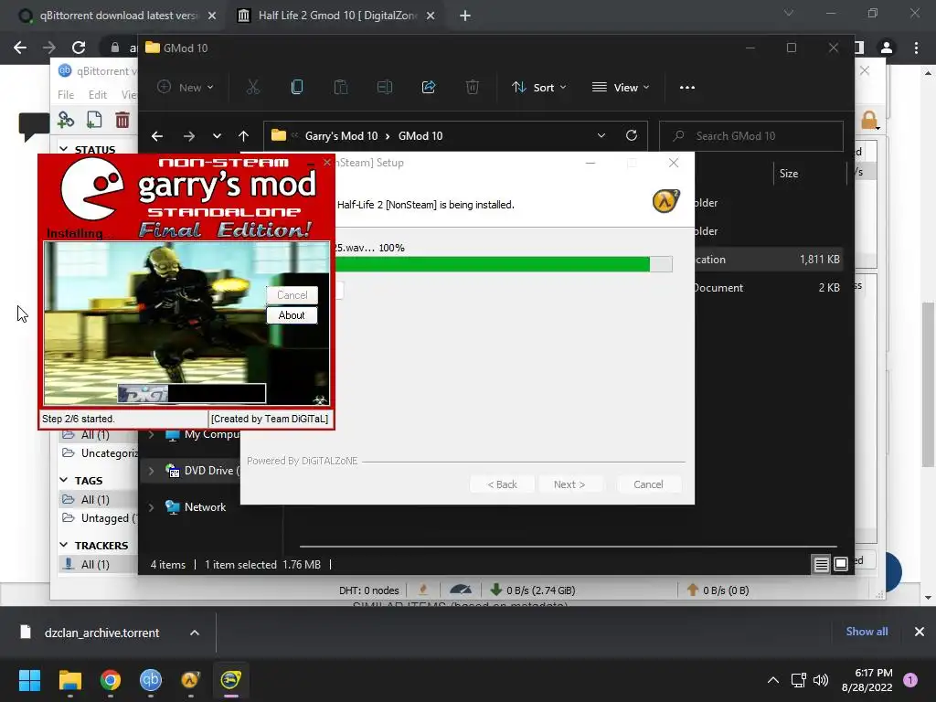
Task: Click the taskbar volume icon
Action: tap(821, 680)
